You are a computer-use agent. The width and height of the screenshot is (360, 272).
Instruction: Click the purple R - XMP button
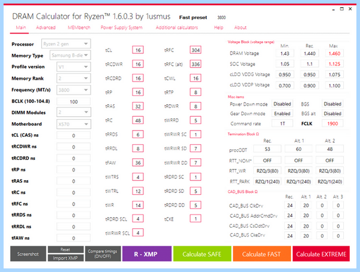coord(147,254)
